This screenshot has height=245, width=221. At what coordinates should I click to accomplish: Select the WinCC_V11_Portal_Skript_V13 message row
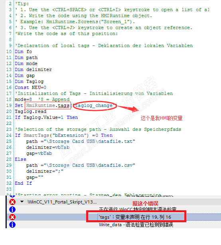[x=114, y=202]
